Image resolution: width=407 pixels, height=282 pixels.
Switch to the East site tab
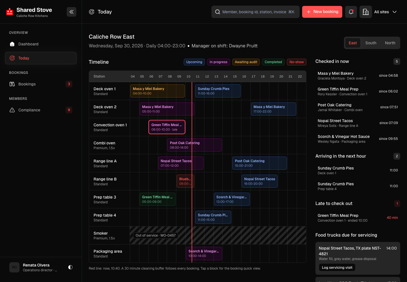pos(353,43)
